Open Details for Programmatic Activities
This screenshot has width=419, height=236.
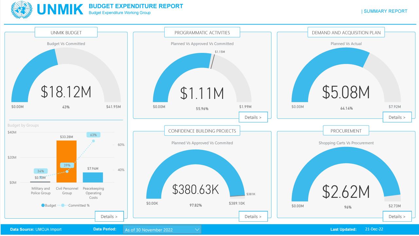click(x=253, y=117)
